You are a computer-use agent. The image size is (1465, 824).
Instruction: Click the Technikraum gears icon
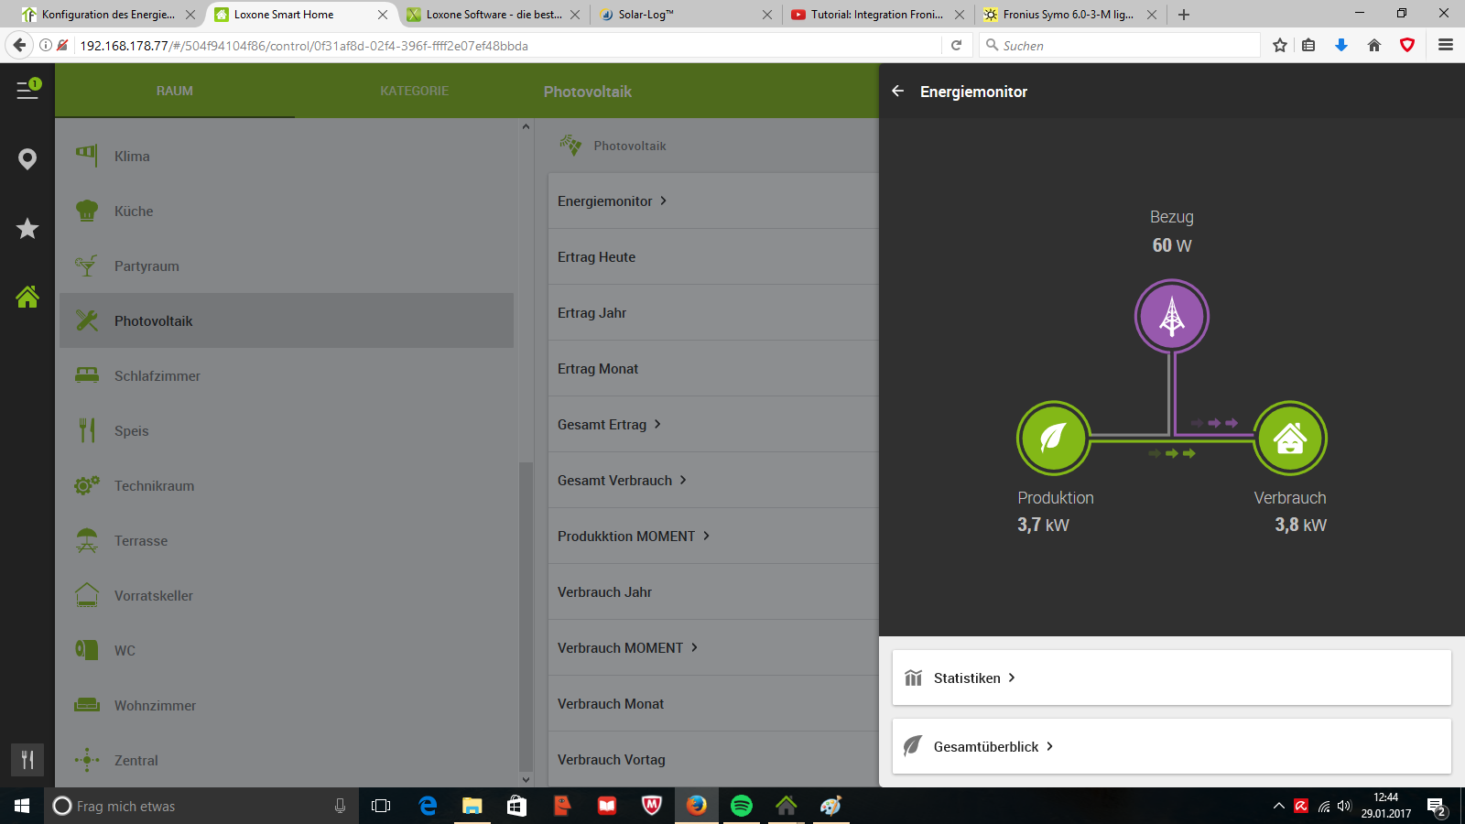pyautogui.click(x=87, y=485)
